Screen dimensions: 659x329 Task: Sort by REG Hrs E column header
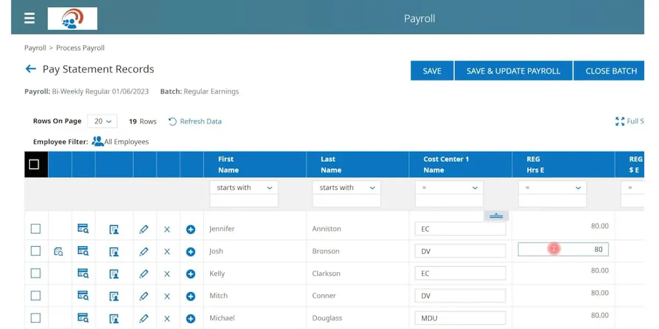(563, 164)
